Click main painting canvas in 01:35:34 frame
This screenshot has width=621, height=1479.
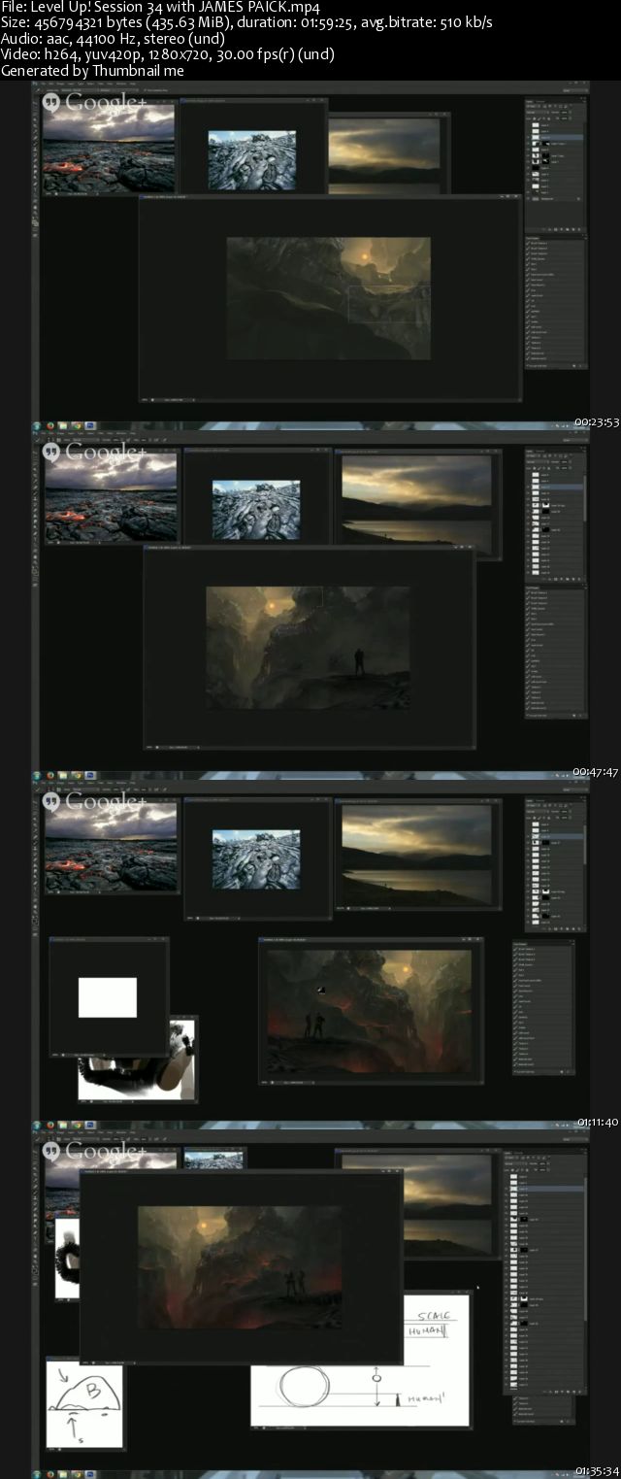[x=239, y=1267]
